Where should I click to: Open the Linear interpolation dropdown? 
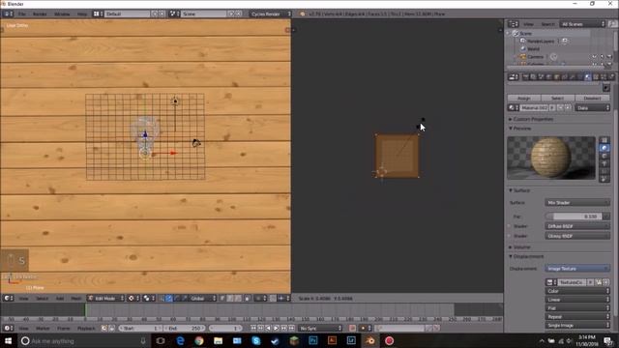coord(577,300)
